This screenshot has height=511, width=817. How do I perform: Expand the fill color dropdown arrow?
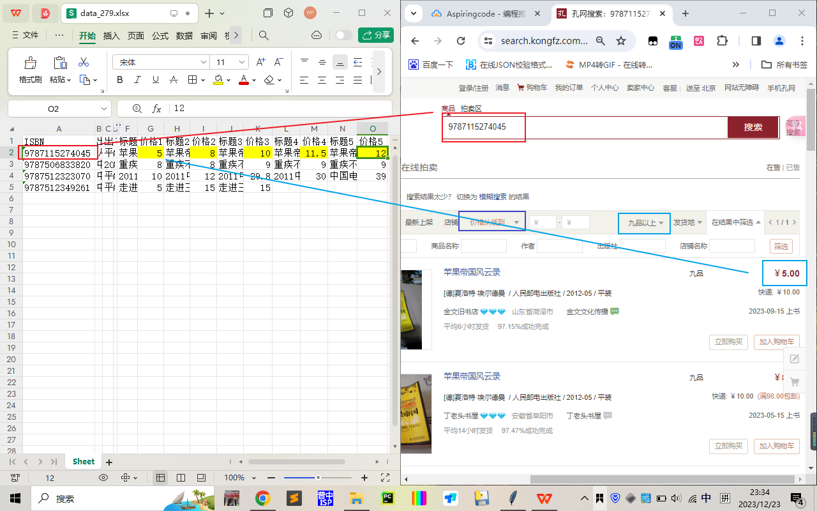point(228,80)
